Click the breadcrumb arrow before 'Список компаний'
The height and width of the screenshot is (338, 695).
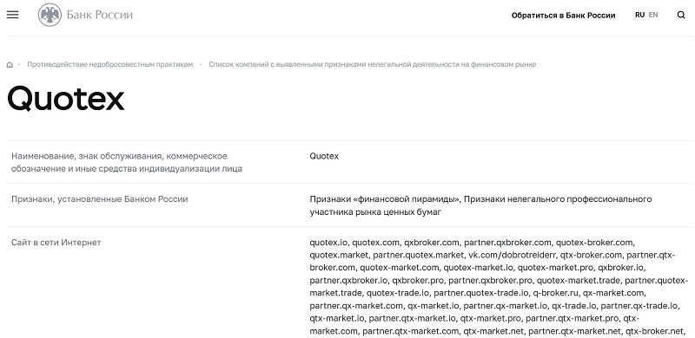point(201,65)
